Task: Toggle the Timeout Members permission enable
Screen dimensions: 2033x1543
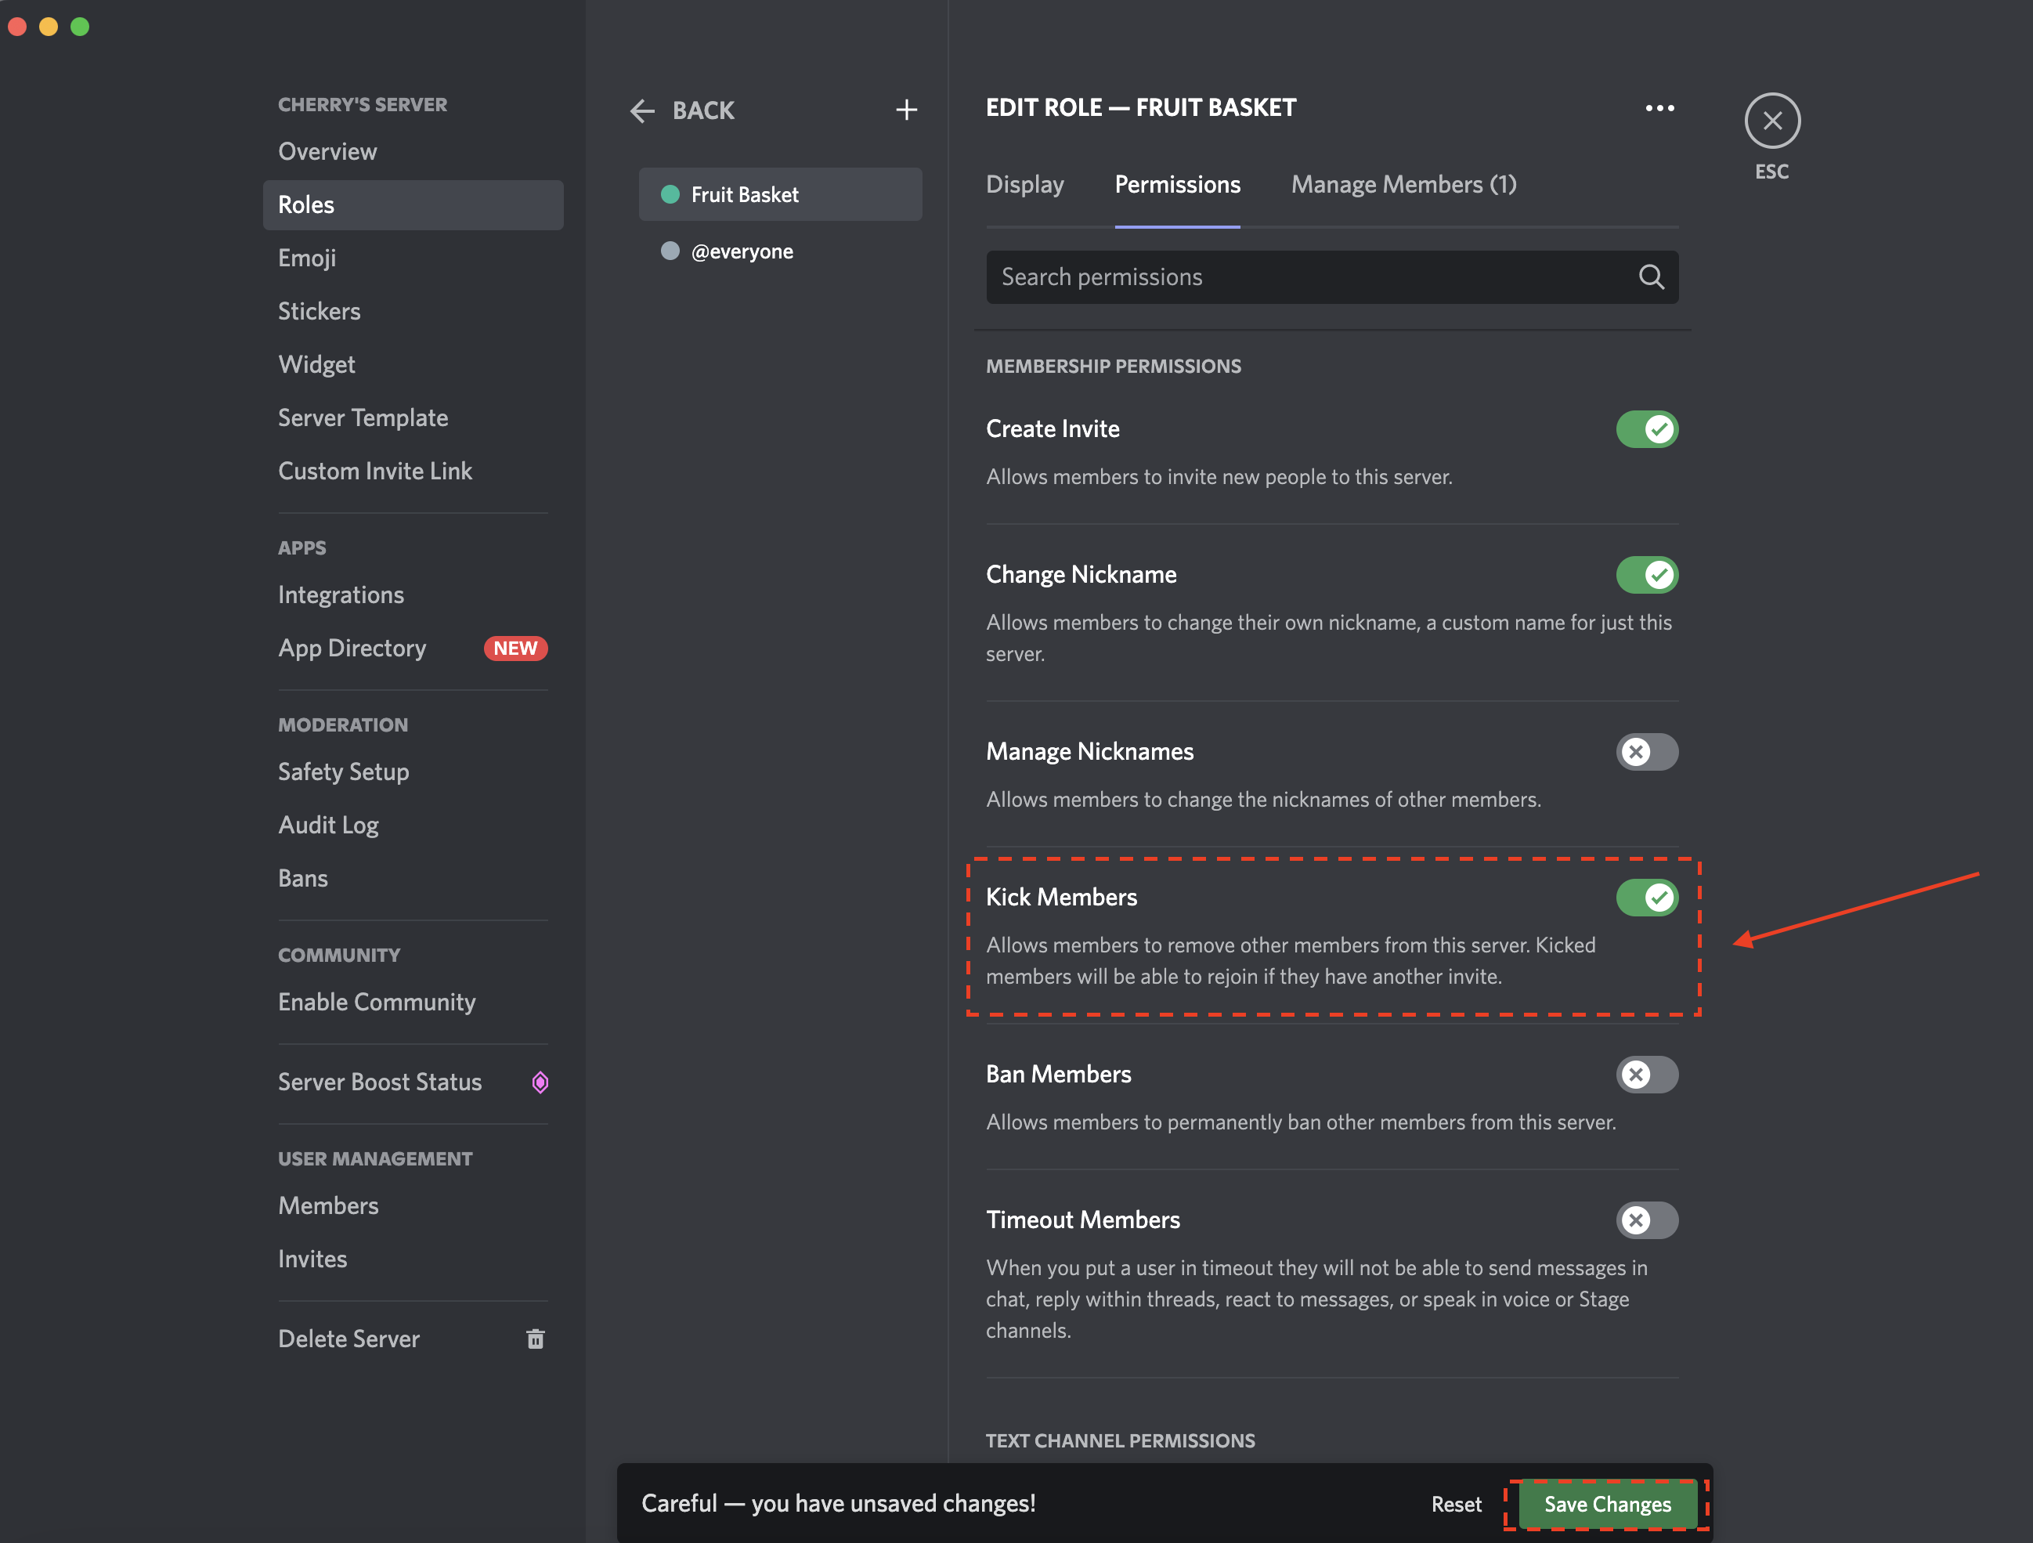Action: 1648,1219
